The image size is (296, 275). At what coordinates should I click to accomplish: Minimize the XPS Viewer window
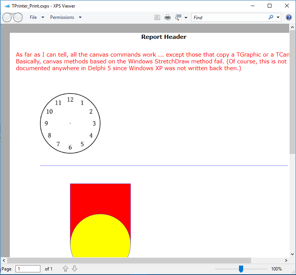point(253,6)
